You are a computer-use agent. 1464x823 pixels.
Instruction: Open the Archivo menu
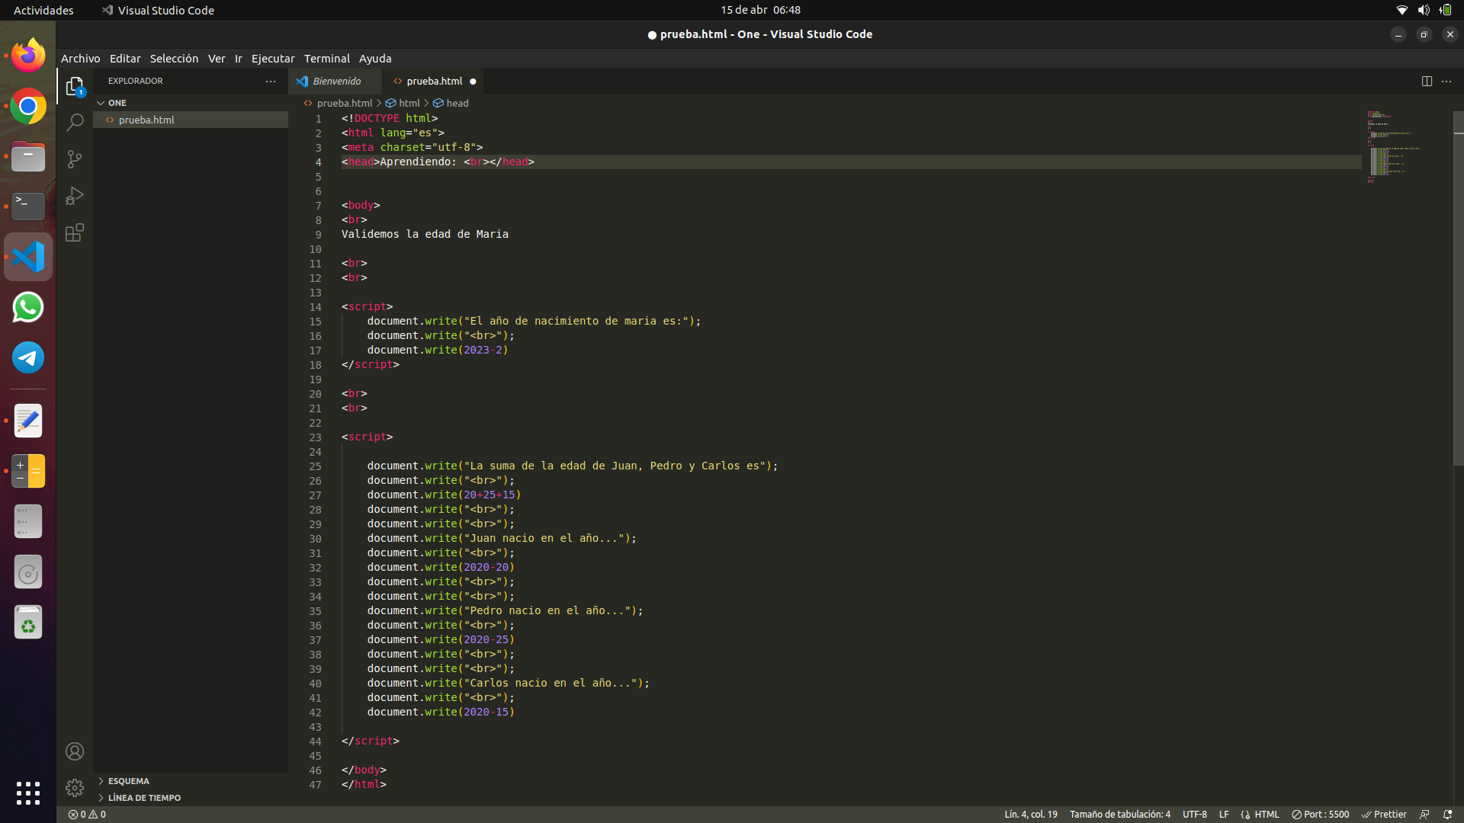(80, 59)
